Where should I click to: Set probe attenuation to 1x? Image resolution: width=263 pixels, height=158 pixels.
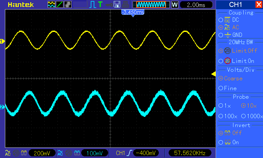click(225, 106)
